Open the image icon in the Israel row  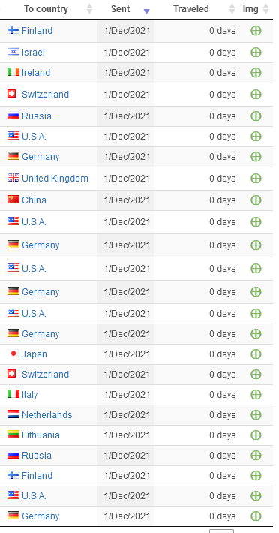(256, 53)
